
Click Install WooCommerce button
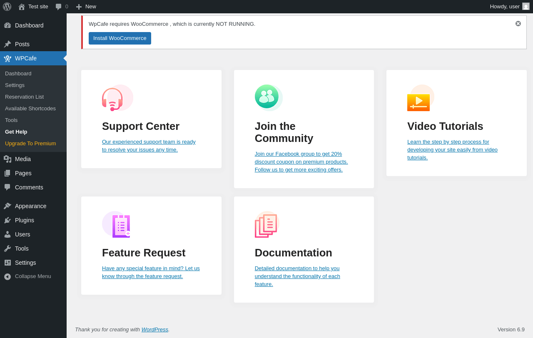pyautogui.click(x=120, y=38)
